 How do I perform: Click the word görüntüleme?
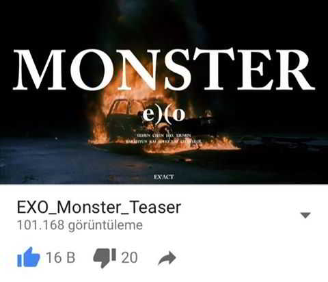(105, 225)
